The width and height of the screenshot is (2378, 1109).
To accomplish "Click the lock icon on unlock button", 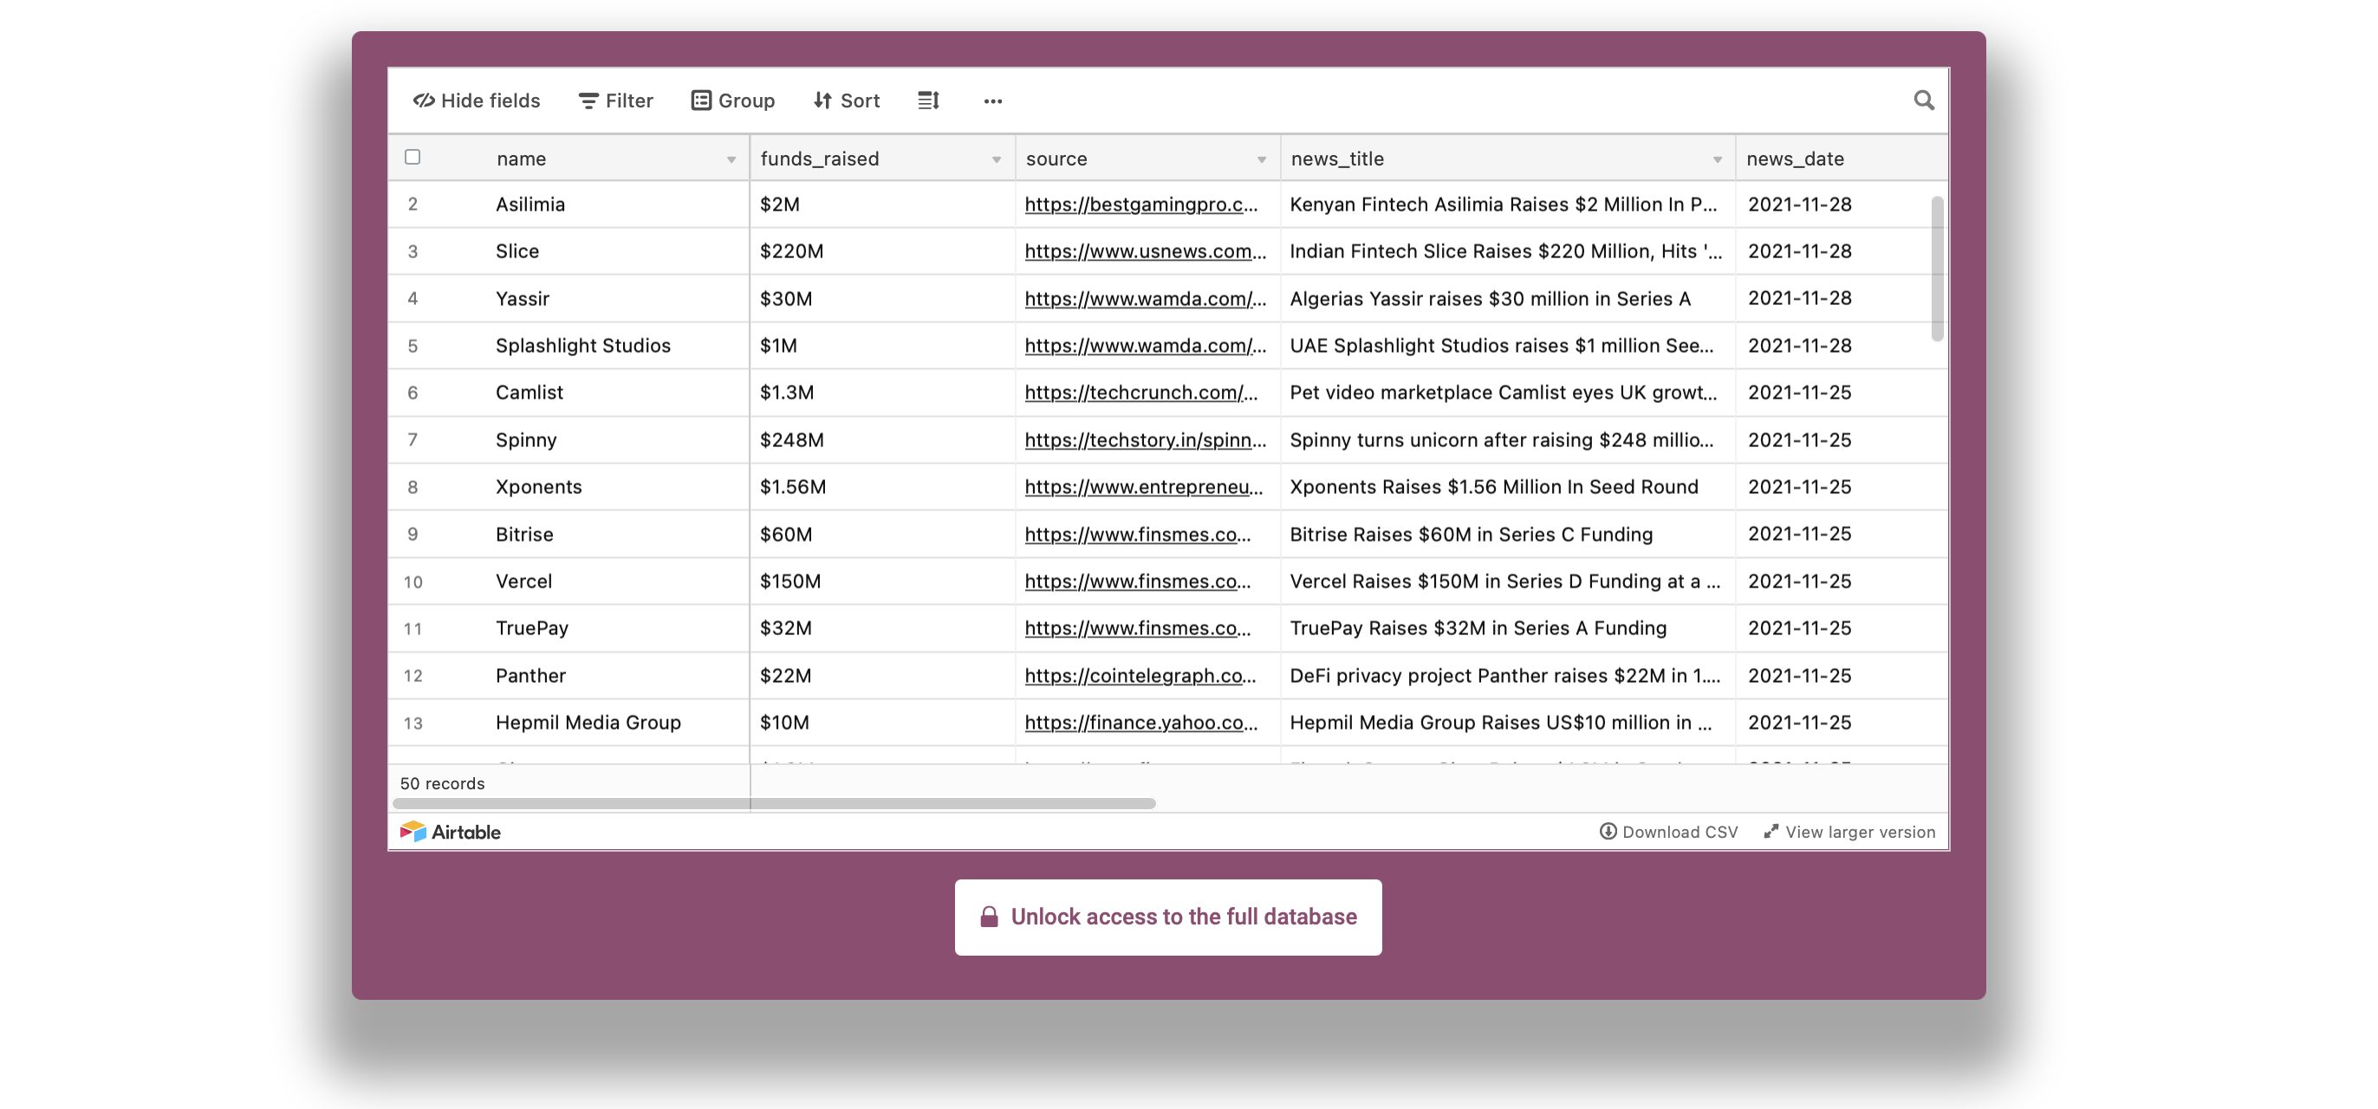I will tap(989, 916).
